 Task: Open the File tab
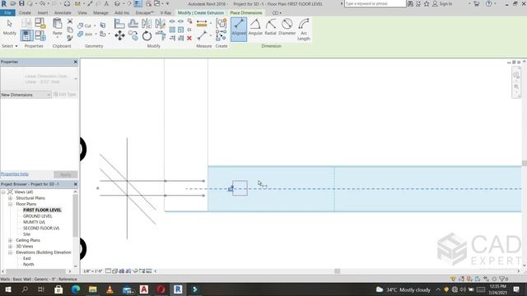point(7,13)
